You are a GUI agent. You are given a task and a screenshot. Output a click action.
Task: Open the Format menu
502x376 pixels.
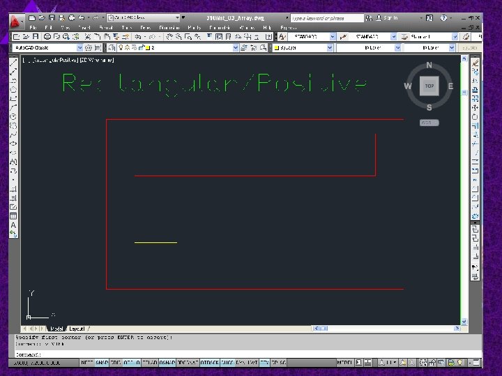(x=106, y=27)
